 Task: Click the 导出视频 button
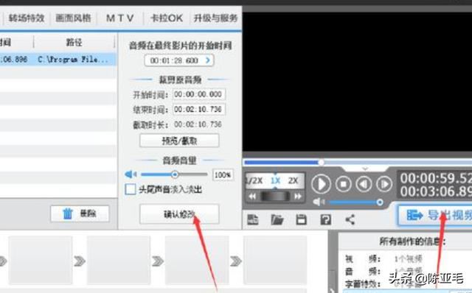tap(435, 215)
